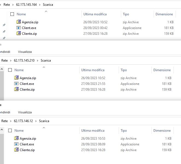The width and height of the screenshot is (181, 164).
Task: Click Agenzia.zip icon in 62.173.146.12 window
Action: (16, 138)
